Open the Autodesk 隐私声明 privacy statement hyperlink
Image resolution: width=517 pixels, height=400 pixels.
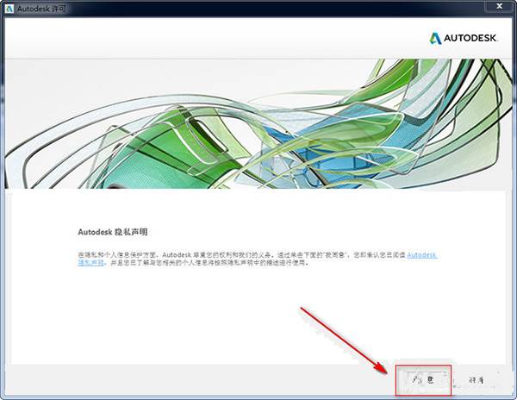(x=422, y=255)
